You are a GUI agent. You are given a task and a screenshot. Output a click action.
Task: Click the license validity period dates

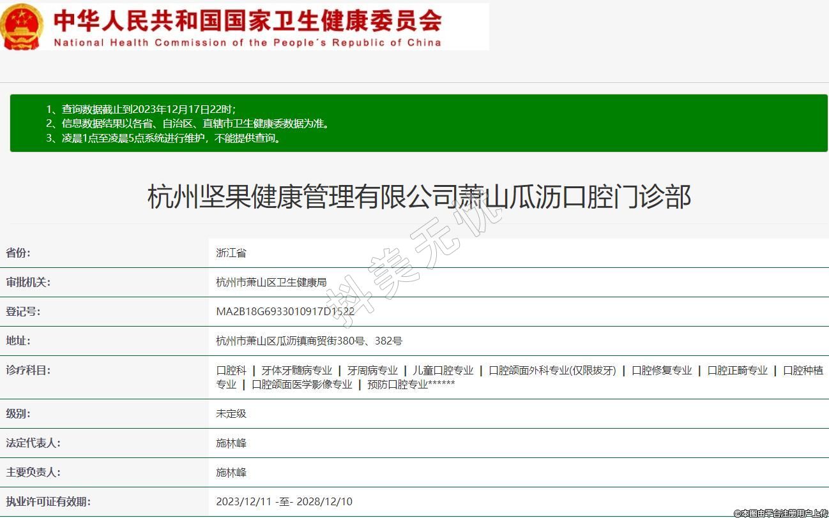[284, 501]
